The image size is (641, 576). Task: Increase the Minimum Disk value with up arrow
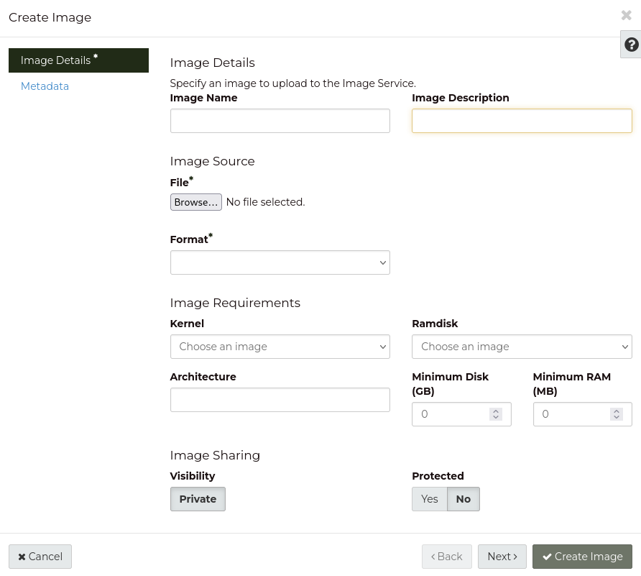tap(495, 411)
